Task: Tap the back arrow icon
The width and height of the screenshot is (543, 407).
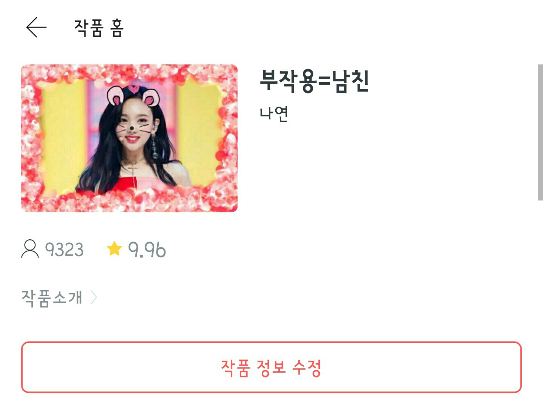Action: tap(36, 27)
